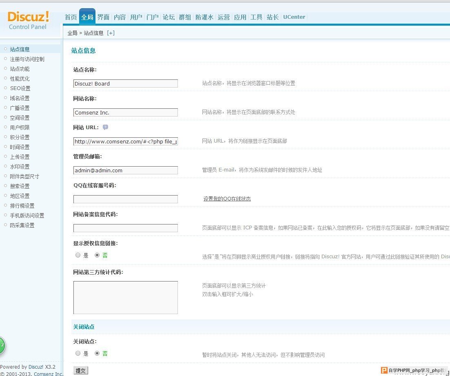Open SEO设置 in the sidebar
Viewport: 450px width, 376px height.
[x=20, y=88]
